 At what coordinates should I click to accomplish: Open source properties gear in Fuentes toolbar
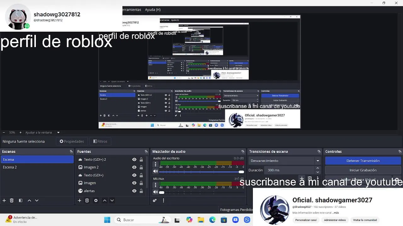96,201
